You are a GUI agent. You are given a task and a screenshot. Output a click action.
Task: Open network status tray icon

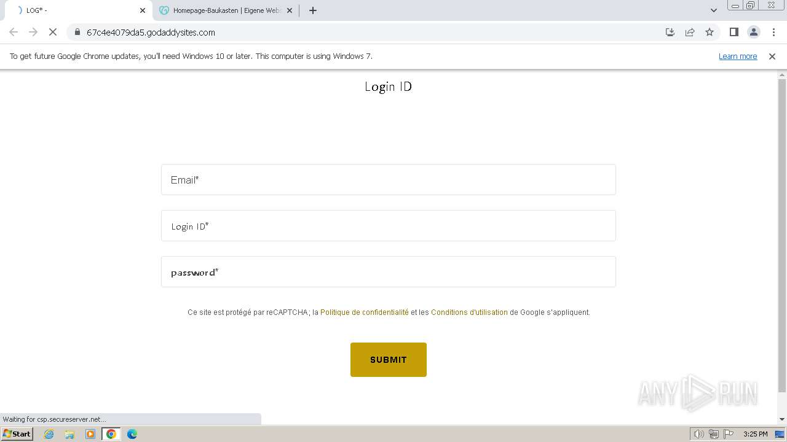(x=713, y=434)
